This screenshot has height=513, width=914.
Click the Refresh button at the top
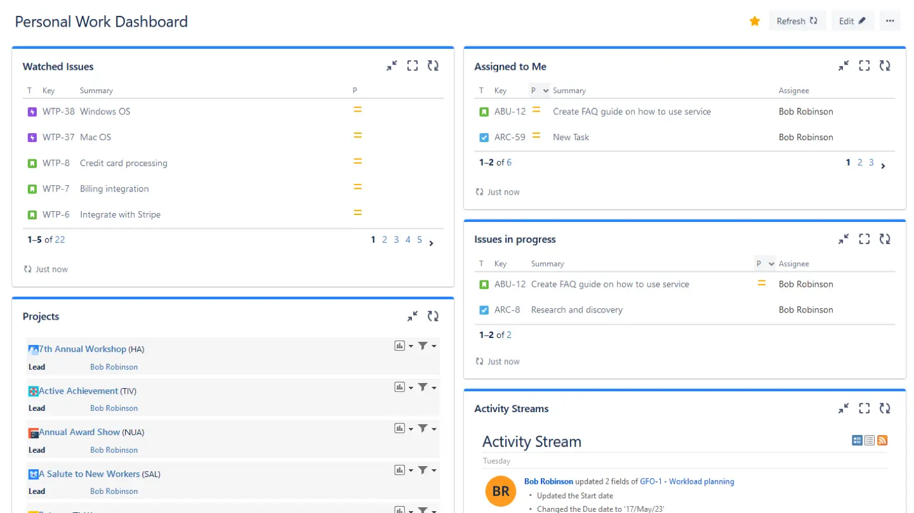tap(797, 20)
